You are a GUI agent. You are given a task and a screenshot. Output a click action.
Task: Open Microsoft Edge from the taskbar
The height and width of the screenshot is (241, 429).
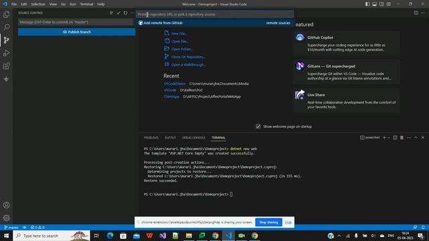tap(110, 236)
